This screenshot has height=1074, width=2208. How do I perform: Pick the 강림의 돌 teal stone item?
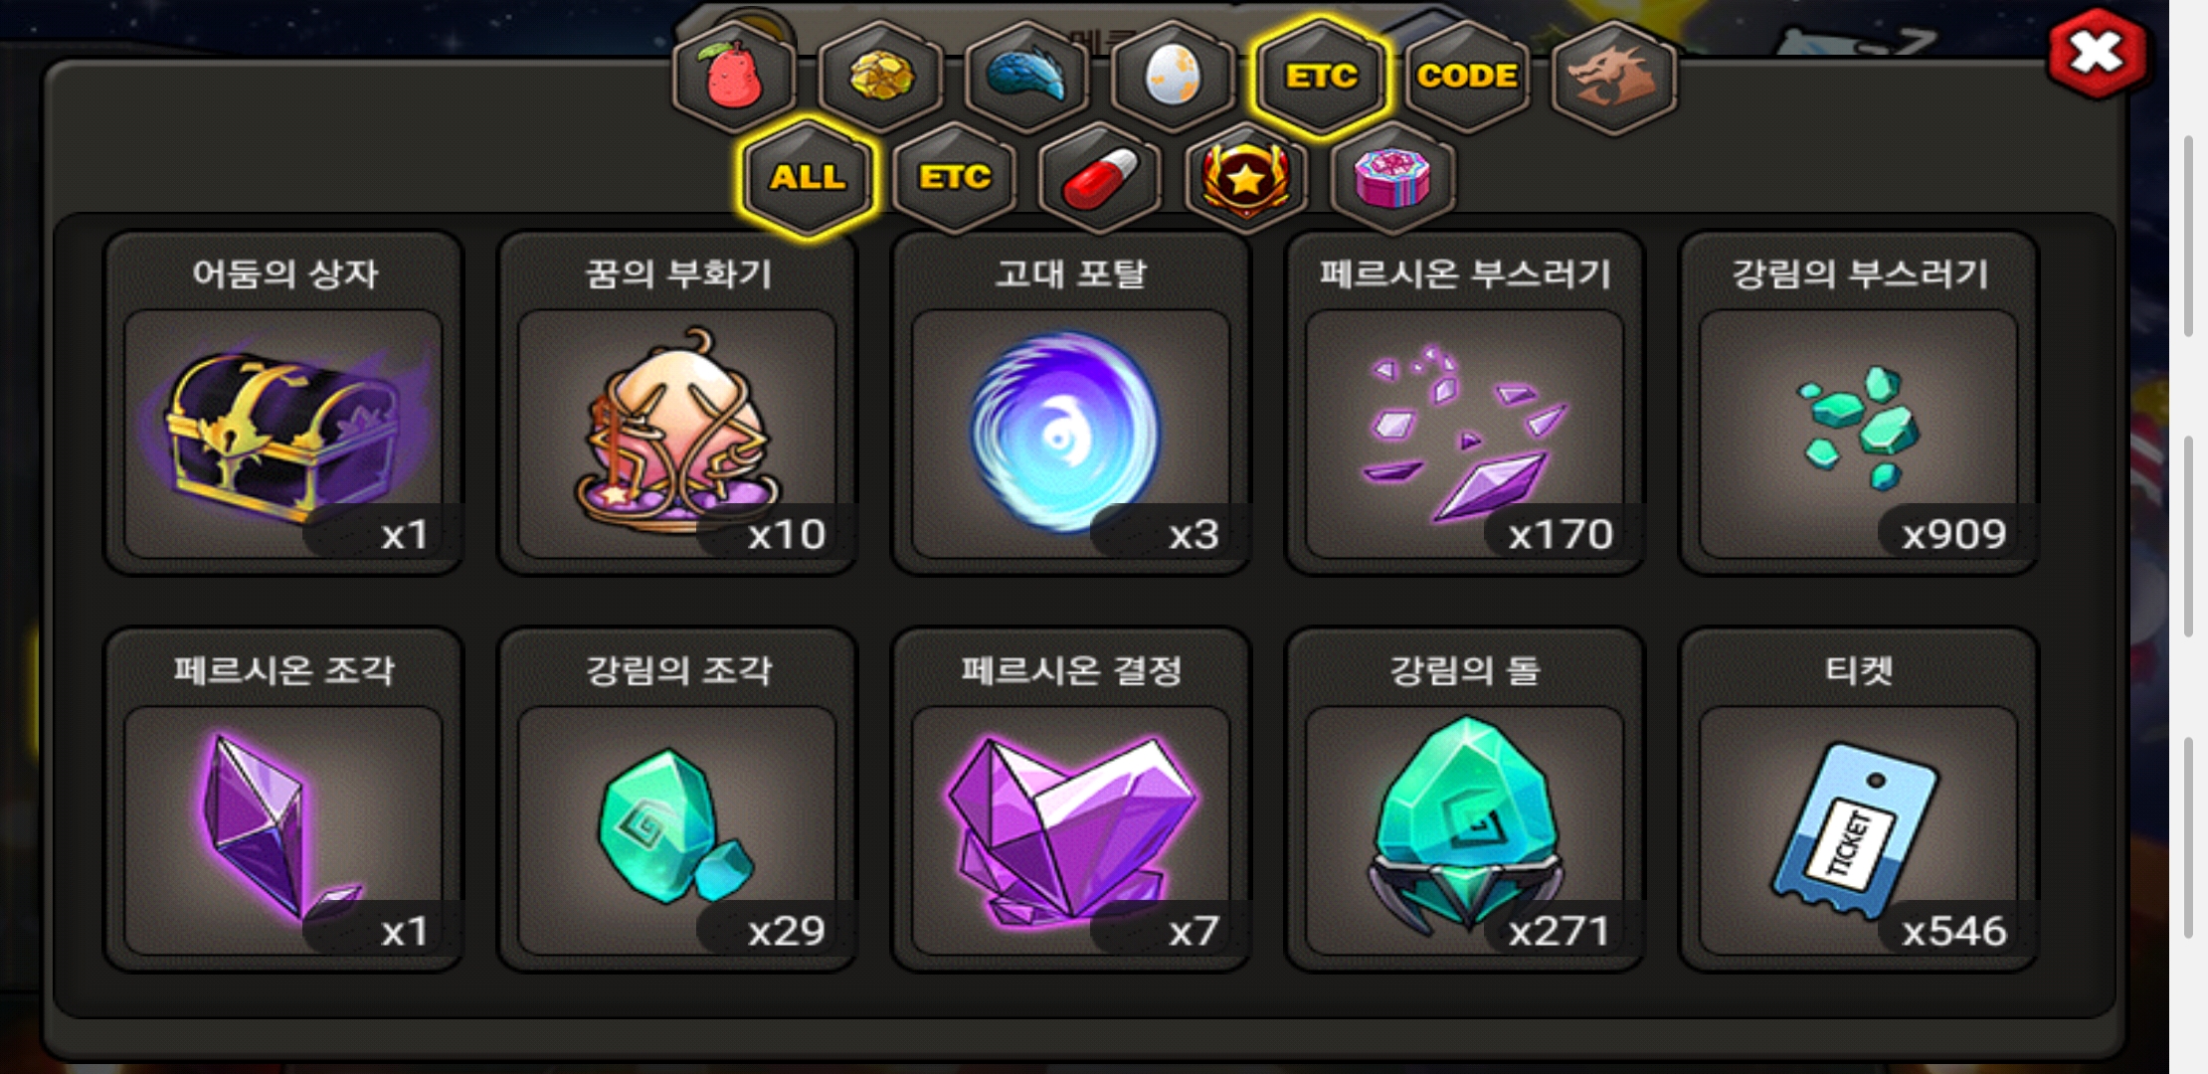pos(1465,800)
